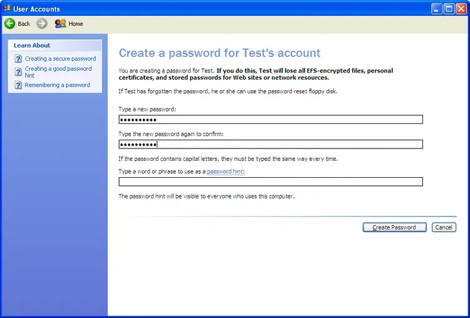This screenshot has width=470, height=318.
Task: Click the greyed-out Forward arrow icon
Action: (42, 24)
